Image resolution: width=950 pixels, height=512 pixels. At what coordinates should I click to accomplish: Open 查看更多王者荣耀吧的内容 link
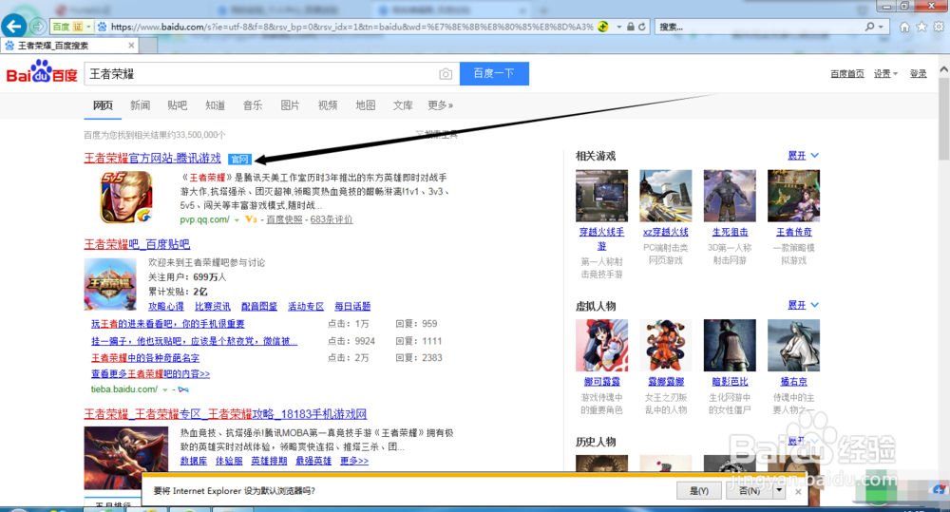(150, 374)
